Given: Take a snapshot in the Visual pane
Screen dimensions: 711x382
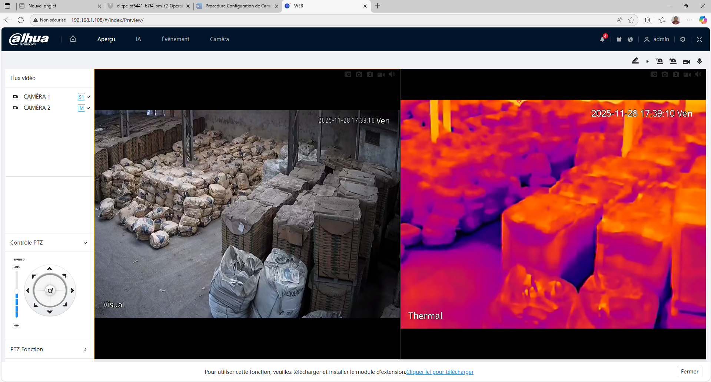Looking at the screenshot, I should point(359,74).
